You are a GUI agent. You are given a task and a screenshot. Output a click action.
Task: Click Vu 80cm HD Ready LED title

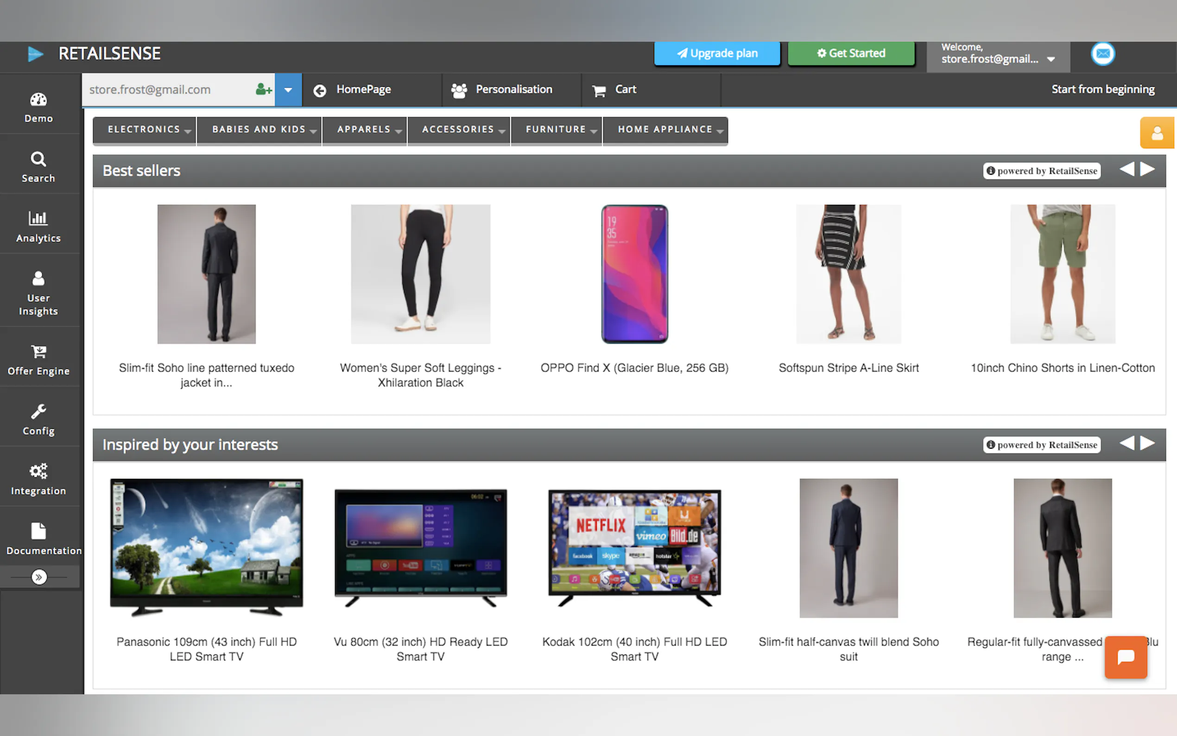[420, 649]
